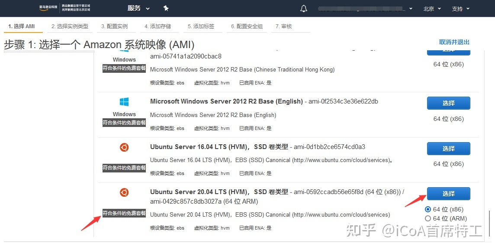Click 取消并退出 link
Screen dimensions: 495x250
coord(454,42)
